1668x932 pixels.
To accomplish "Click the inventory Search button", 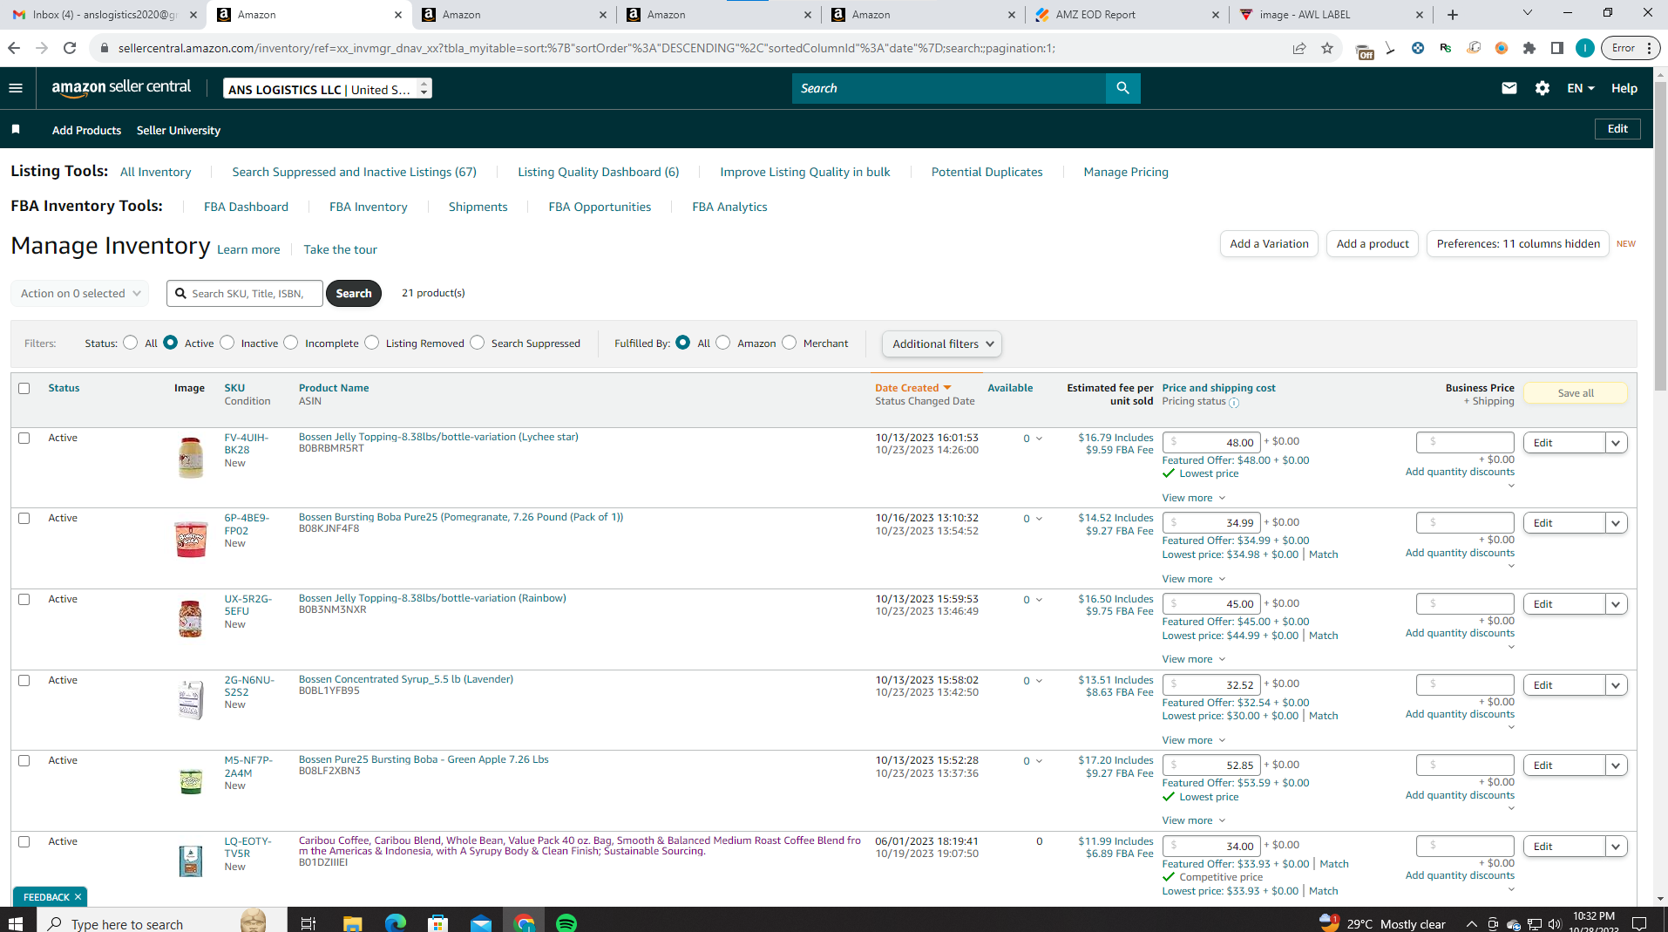I will [x=354, y=293].
